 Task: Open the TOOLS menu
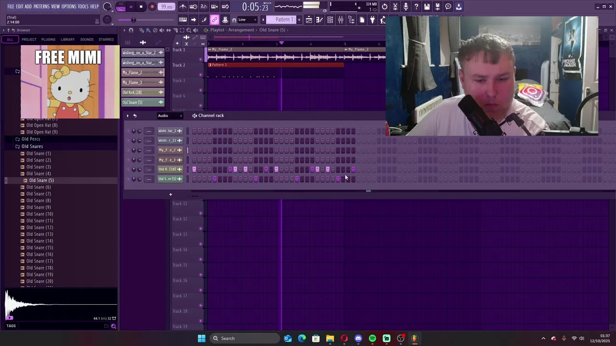(83, 6)
